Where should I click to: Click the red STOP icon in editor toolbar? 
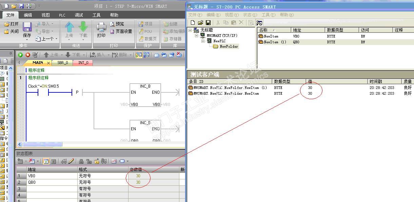pyautogui.click(x=28, y=55)
